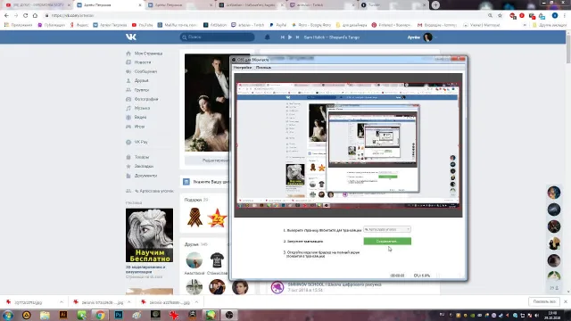Open Chrome from taskbar

coord(100,315)
